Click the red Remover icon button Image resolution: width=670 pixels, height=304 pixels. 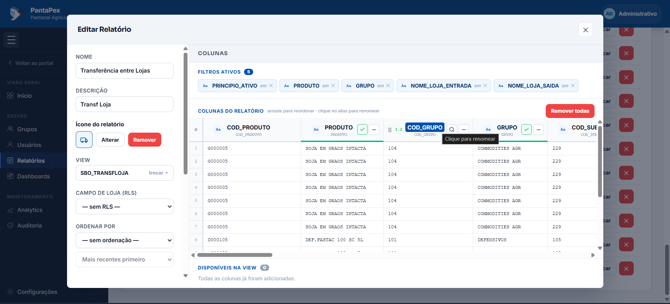[145, 140]
